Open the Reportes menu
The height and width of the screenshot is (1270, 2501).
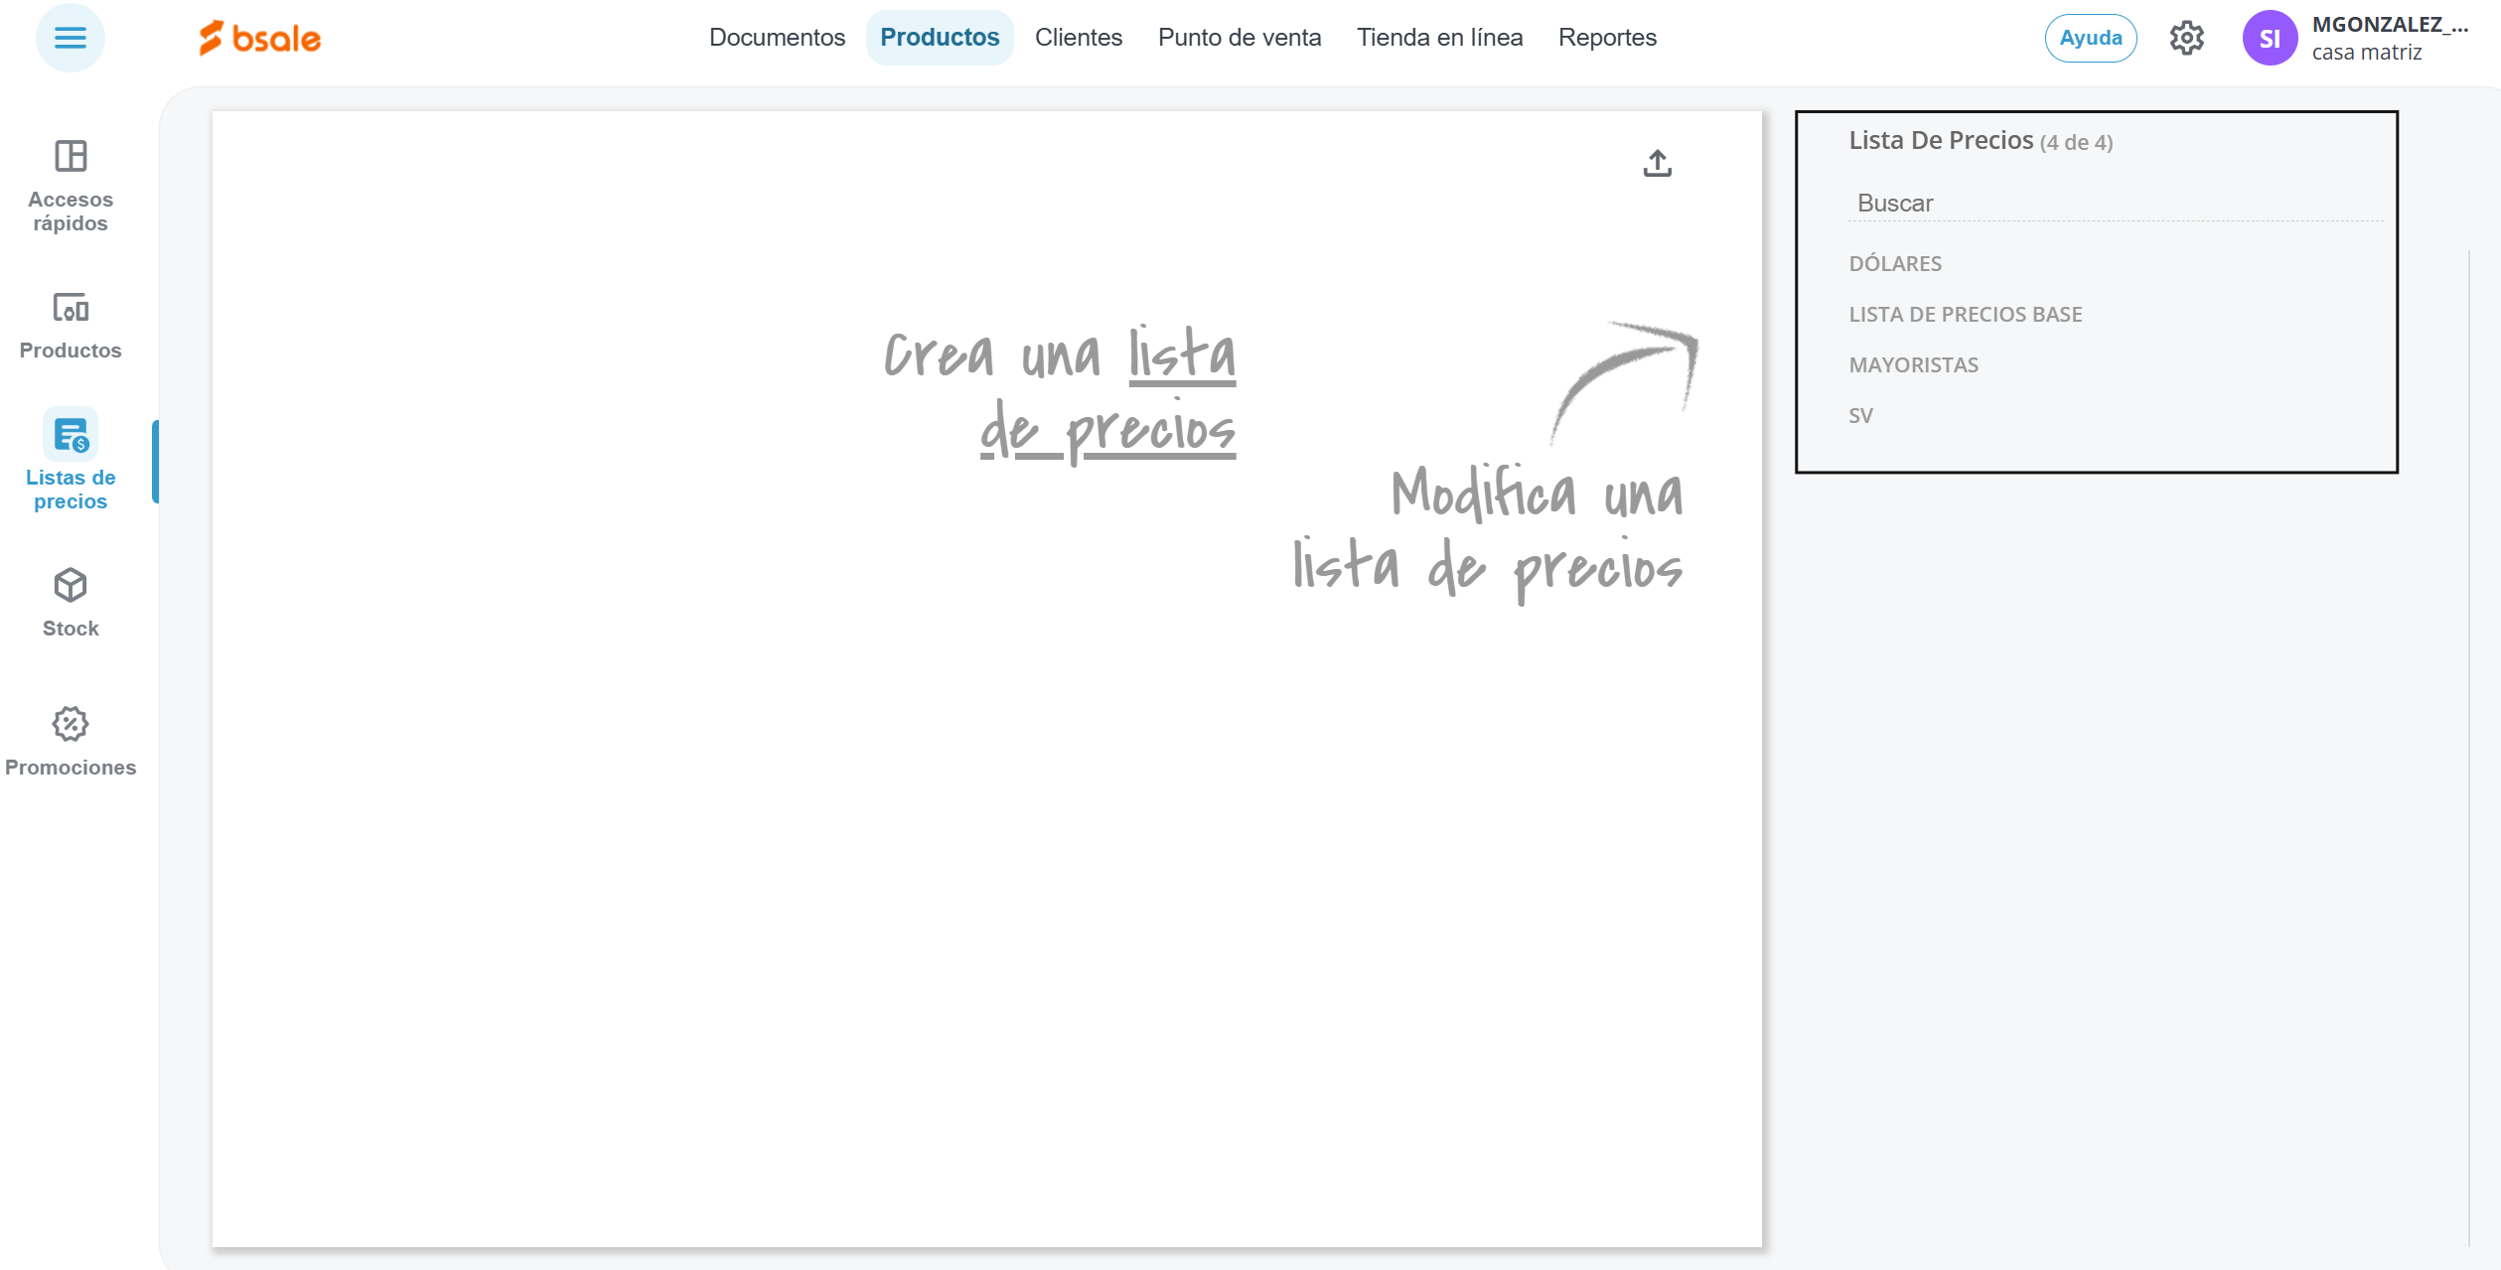pyautogui.click(x=1606, y=38)
